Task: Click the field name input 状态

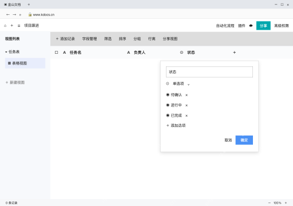Action: tap(209, 72)
